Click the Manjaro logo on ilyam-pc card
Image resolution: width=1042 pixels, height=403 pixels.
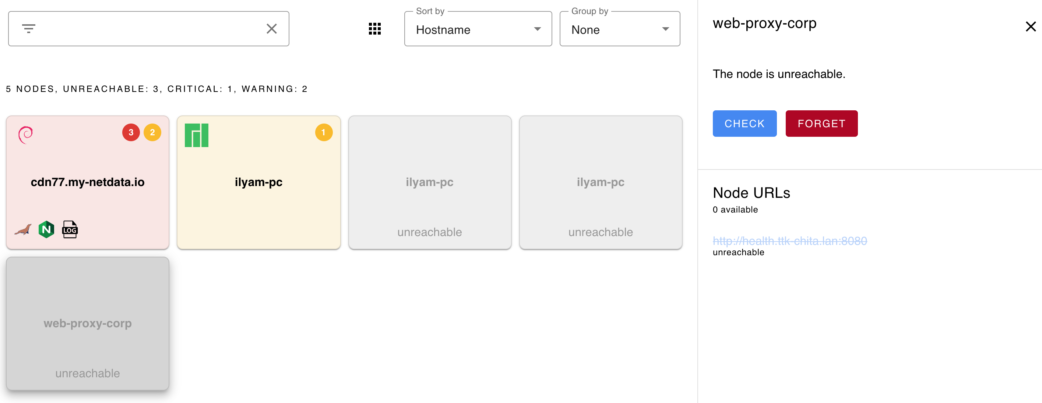[197, 135]
